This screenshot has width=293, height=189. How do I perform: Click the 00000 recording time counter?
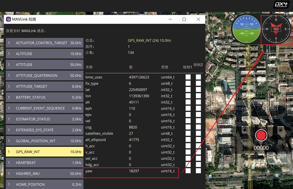tap(261, 148)
